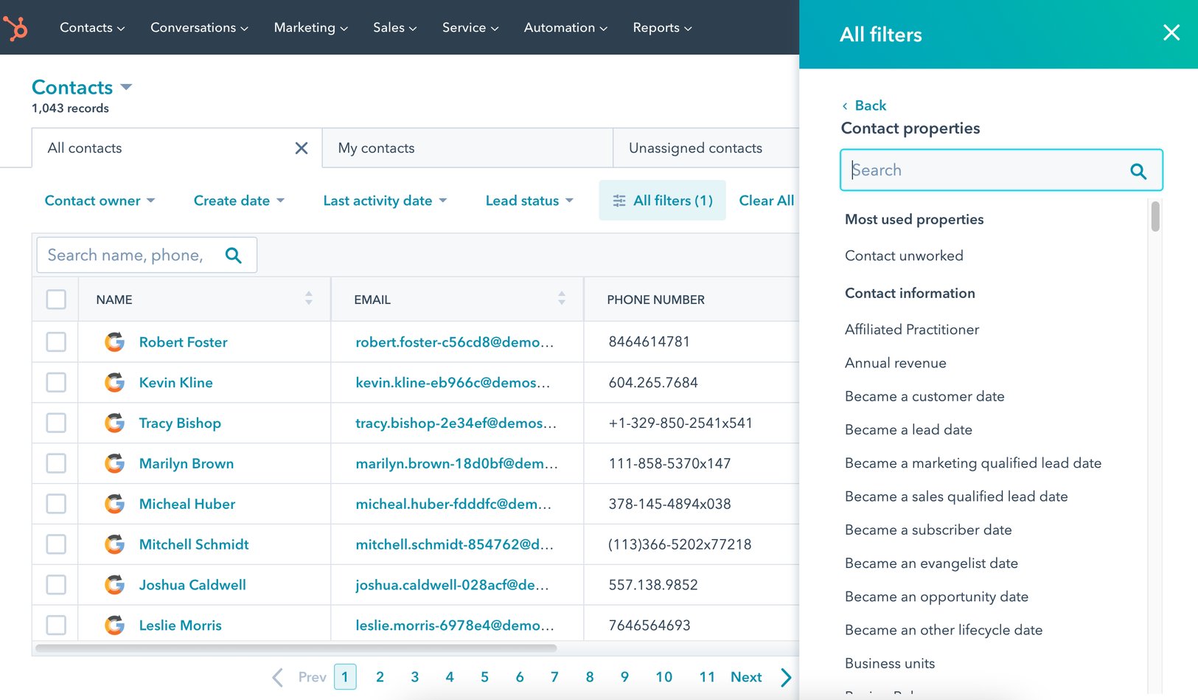Click the Google sync icon beside Robert Foster
The height and width of the screenshot is (700, 1198).
point(115,342)
